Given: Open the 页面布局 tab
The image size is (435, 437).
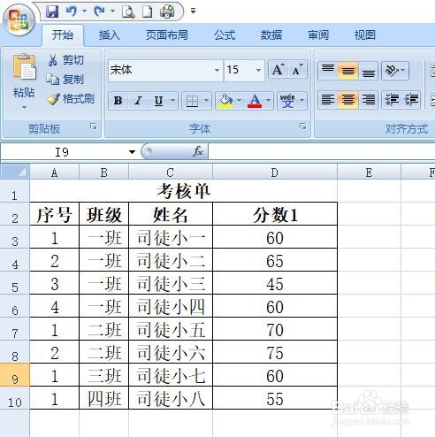Looking at the screenshot, I should [167, 35].
